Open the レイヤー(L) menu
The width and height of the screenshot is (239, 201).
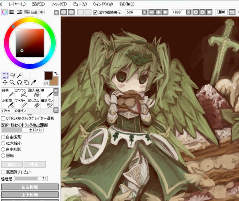click(17, 4)
